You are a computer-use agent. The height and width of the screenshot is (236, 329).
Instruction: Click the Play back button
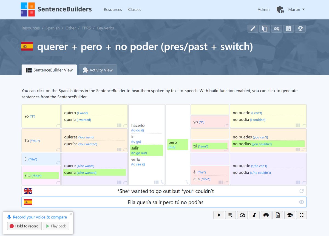point(56,226)
